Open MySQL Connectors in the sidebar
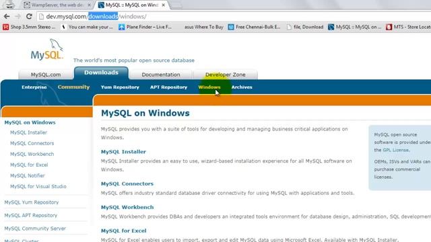Image resolution: width=431 pixels, height=242 pixels. (x=32, y=143)
